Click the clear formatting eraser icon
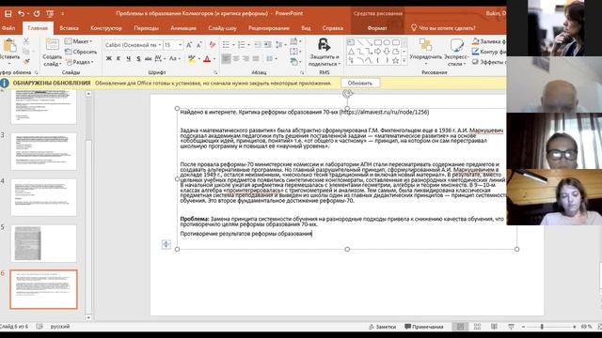602x338 pixels. [213, 45]
